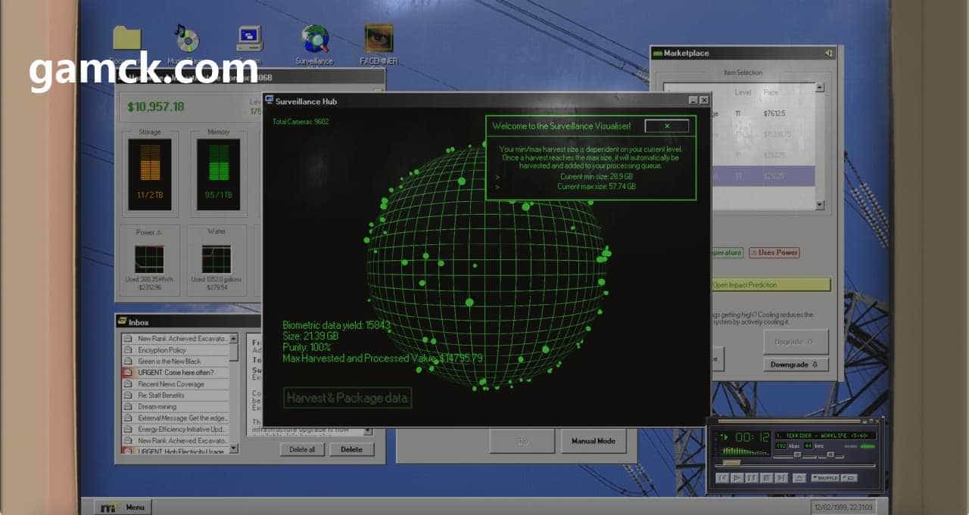Click the Delete button in Inbox
Viewport: 969px width, 515px height.
coord(351,449)
